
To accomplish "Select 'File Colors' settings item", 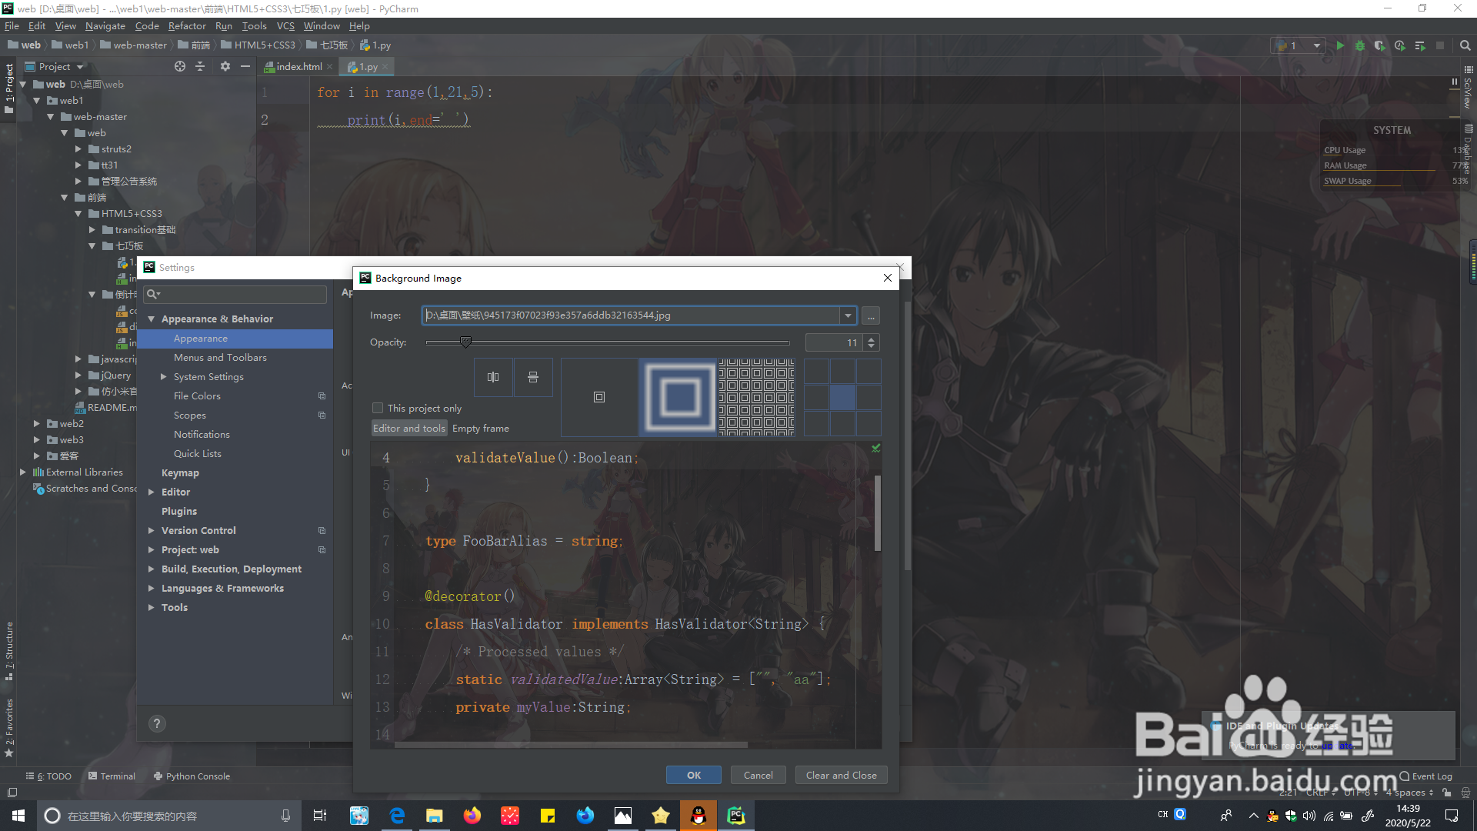I will (197, 396).
